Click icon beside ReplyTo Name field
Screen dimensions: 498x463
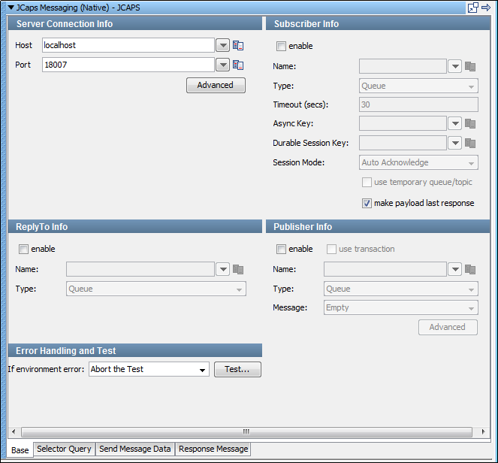click(x=238, y=269)
